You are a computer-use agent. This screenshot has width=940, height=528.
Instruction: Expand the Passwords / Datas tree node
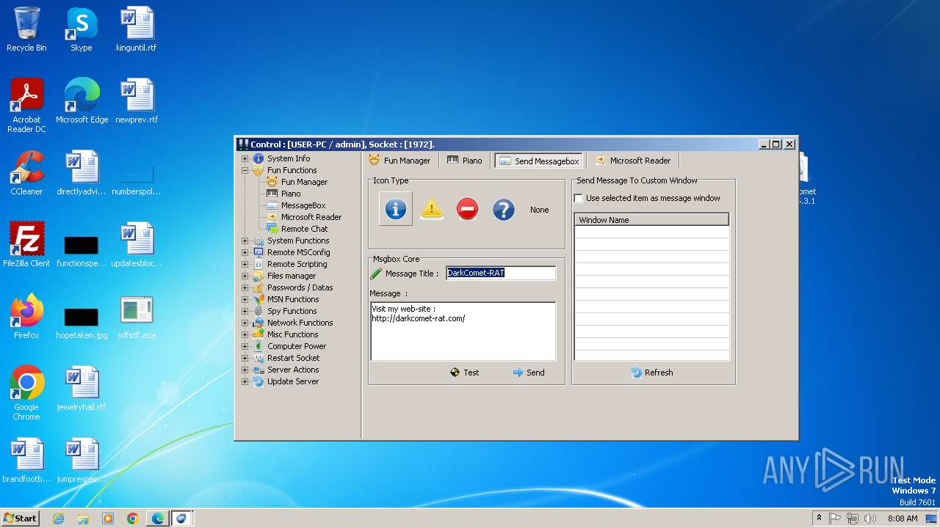point(245,287)
